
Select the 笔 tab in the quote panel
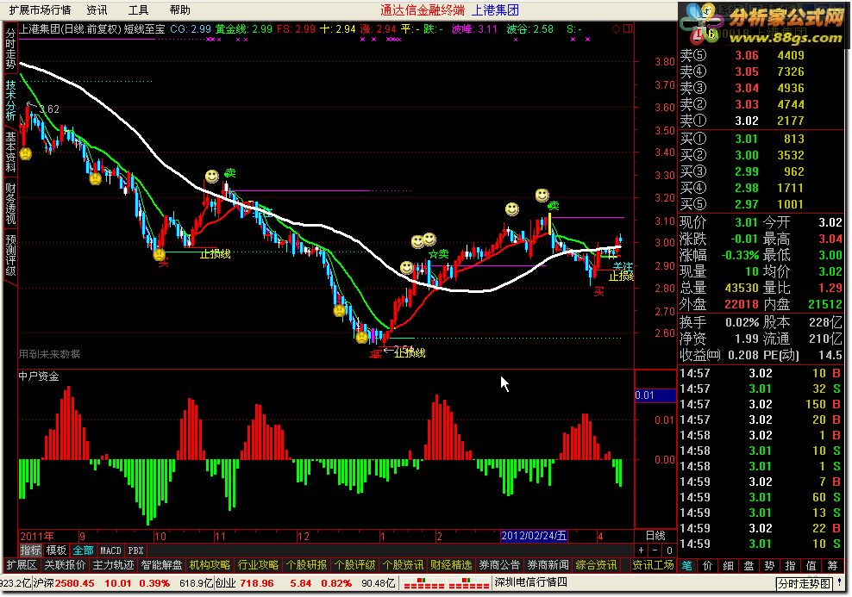[x=686, y=565]
